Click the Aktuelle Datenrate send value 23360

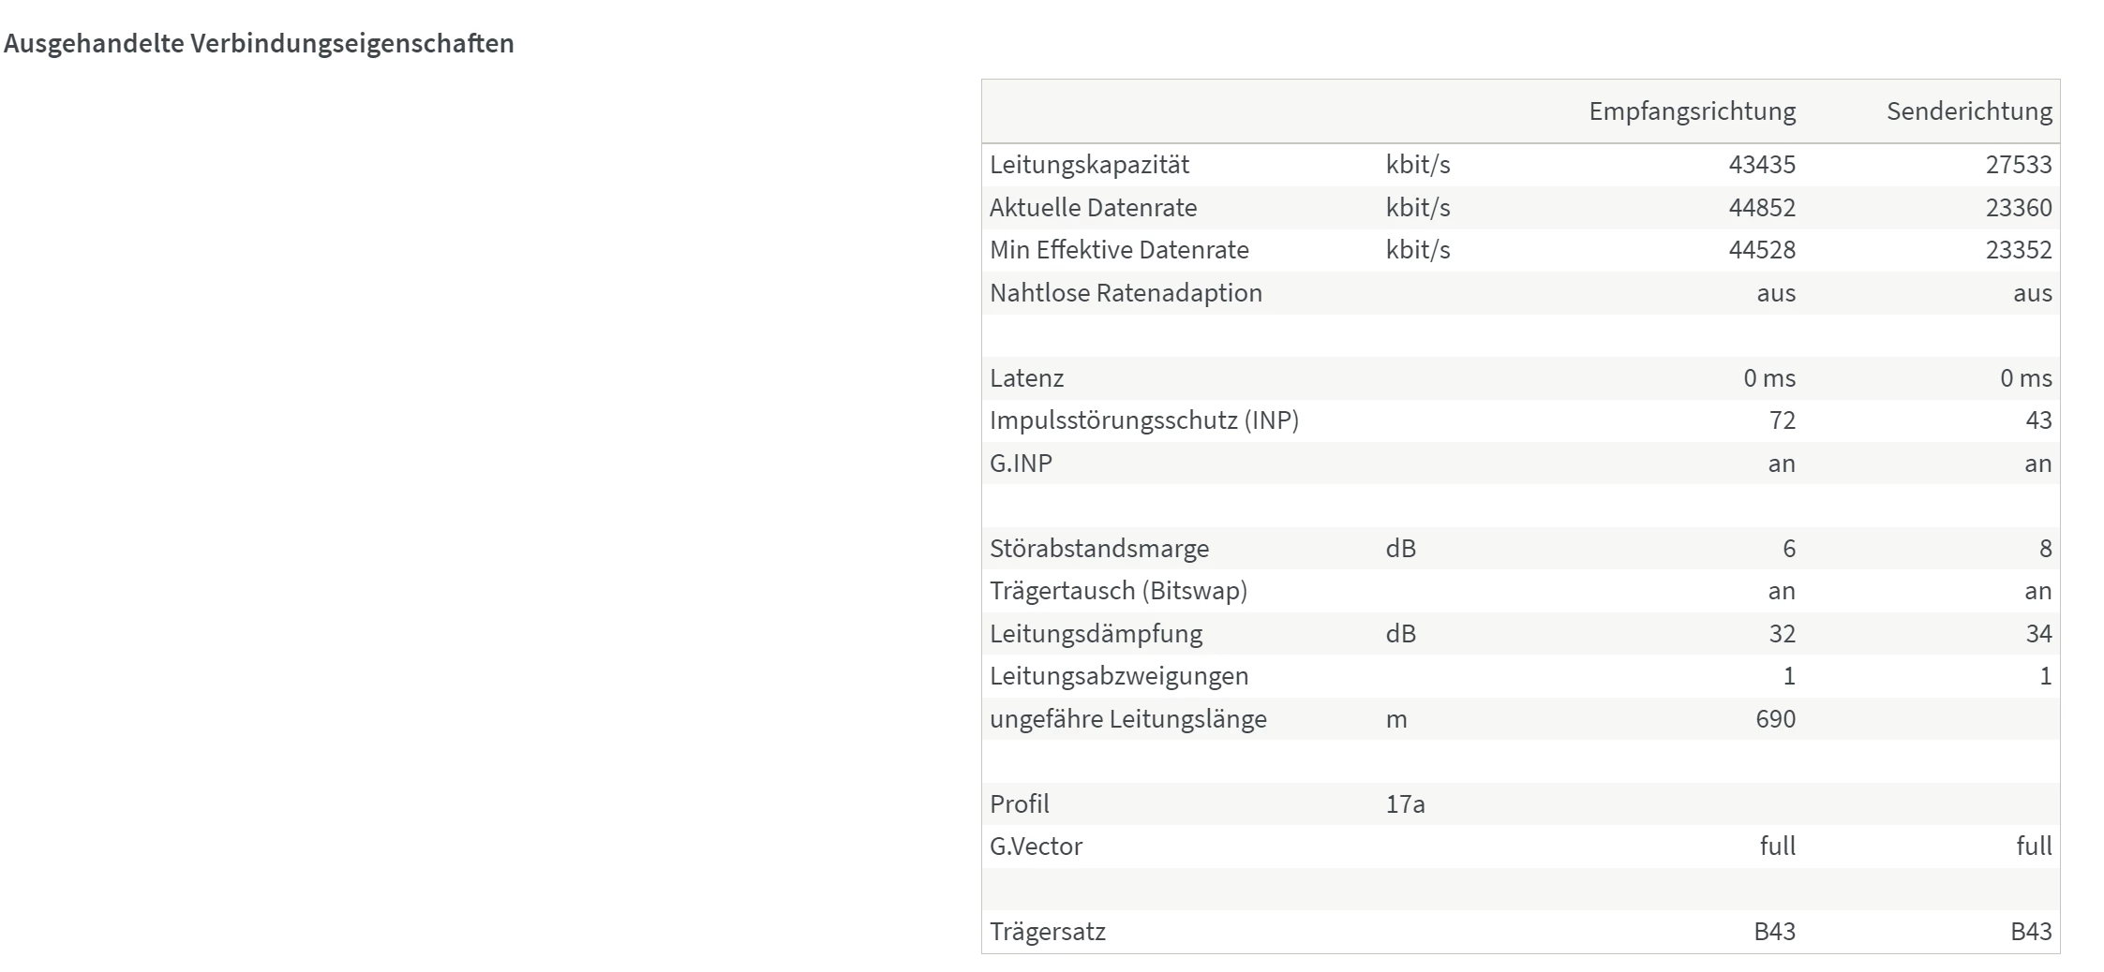(2019, 208)
